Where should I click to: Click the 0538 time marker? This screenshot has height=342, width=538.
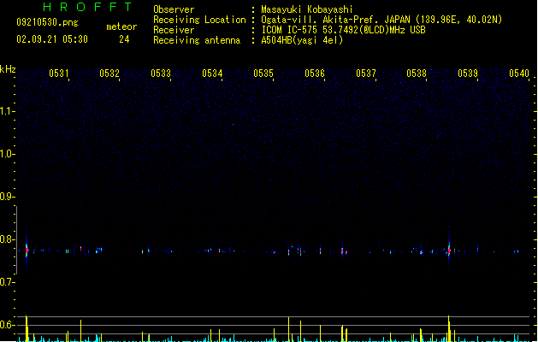(417, 74)
